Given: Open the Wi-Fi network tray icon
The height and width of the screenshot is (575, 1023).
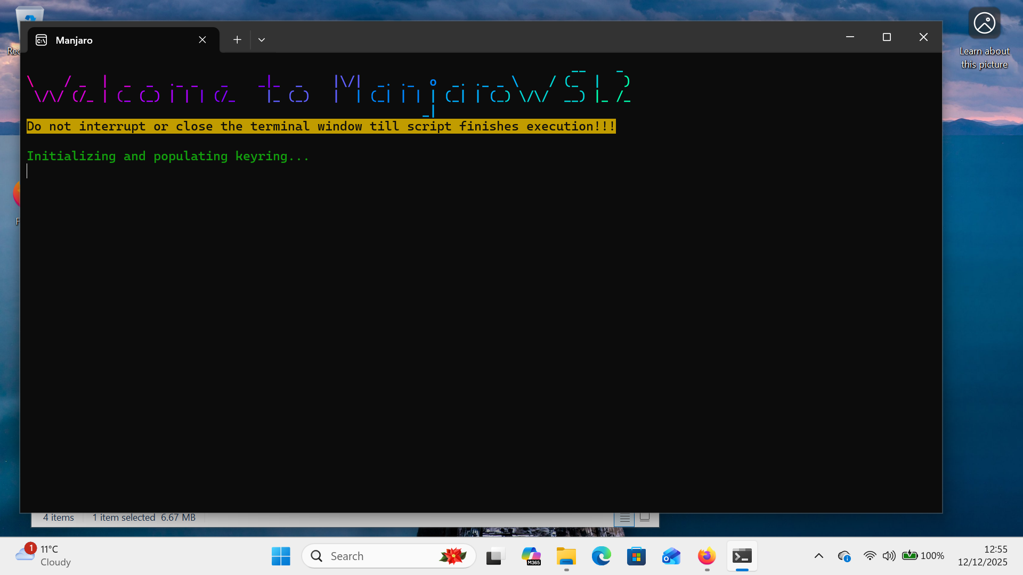Looking at the screenshot, I should [870, 555].
